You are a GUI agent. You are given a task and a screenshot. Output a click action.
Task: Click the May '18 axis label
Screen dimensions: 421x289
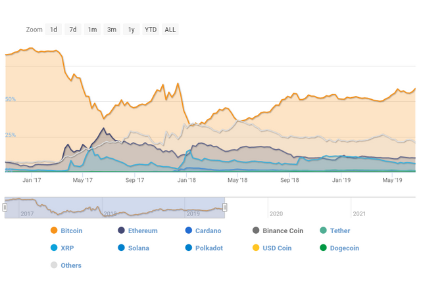pos(237,180)
